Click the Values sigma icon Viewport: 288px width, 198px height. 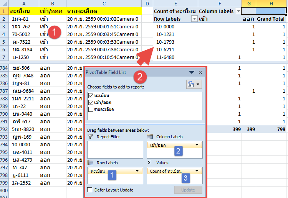(150, 163)
